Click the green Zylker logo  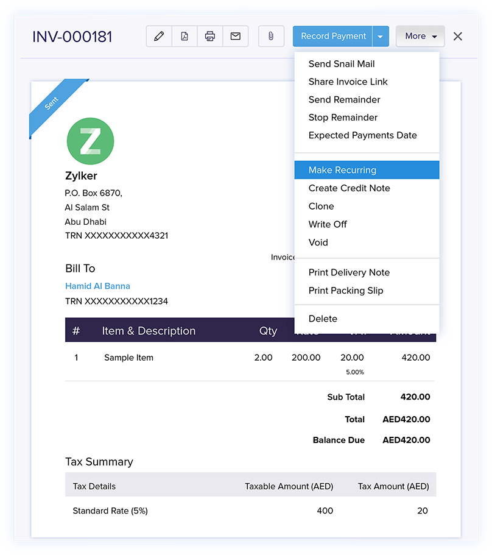(x=91, y=141)
